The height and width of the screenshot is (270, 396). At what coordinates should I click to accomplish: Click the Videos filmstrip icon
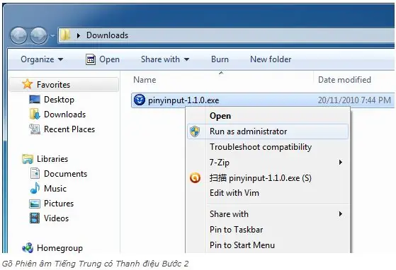(x=35, y=218)
